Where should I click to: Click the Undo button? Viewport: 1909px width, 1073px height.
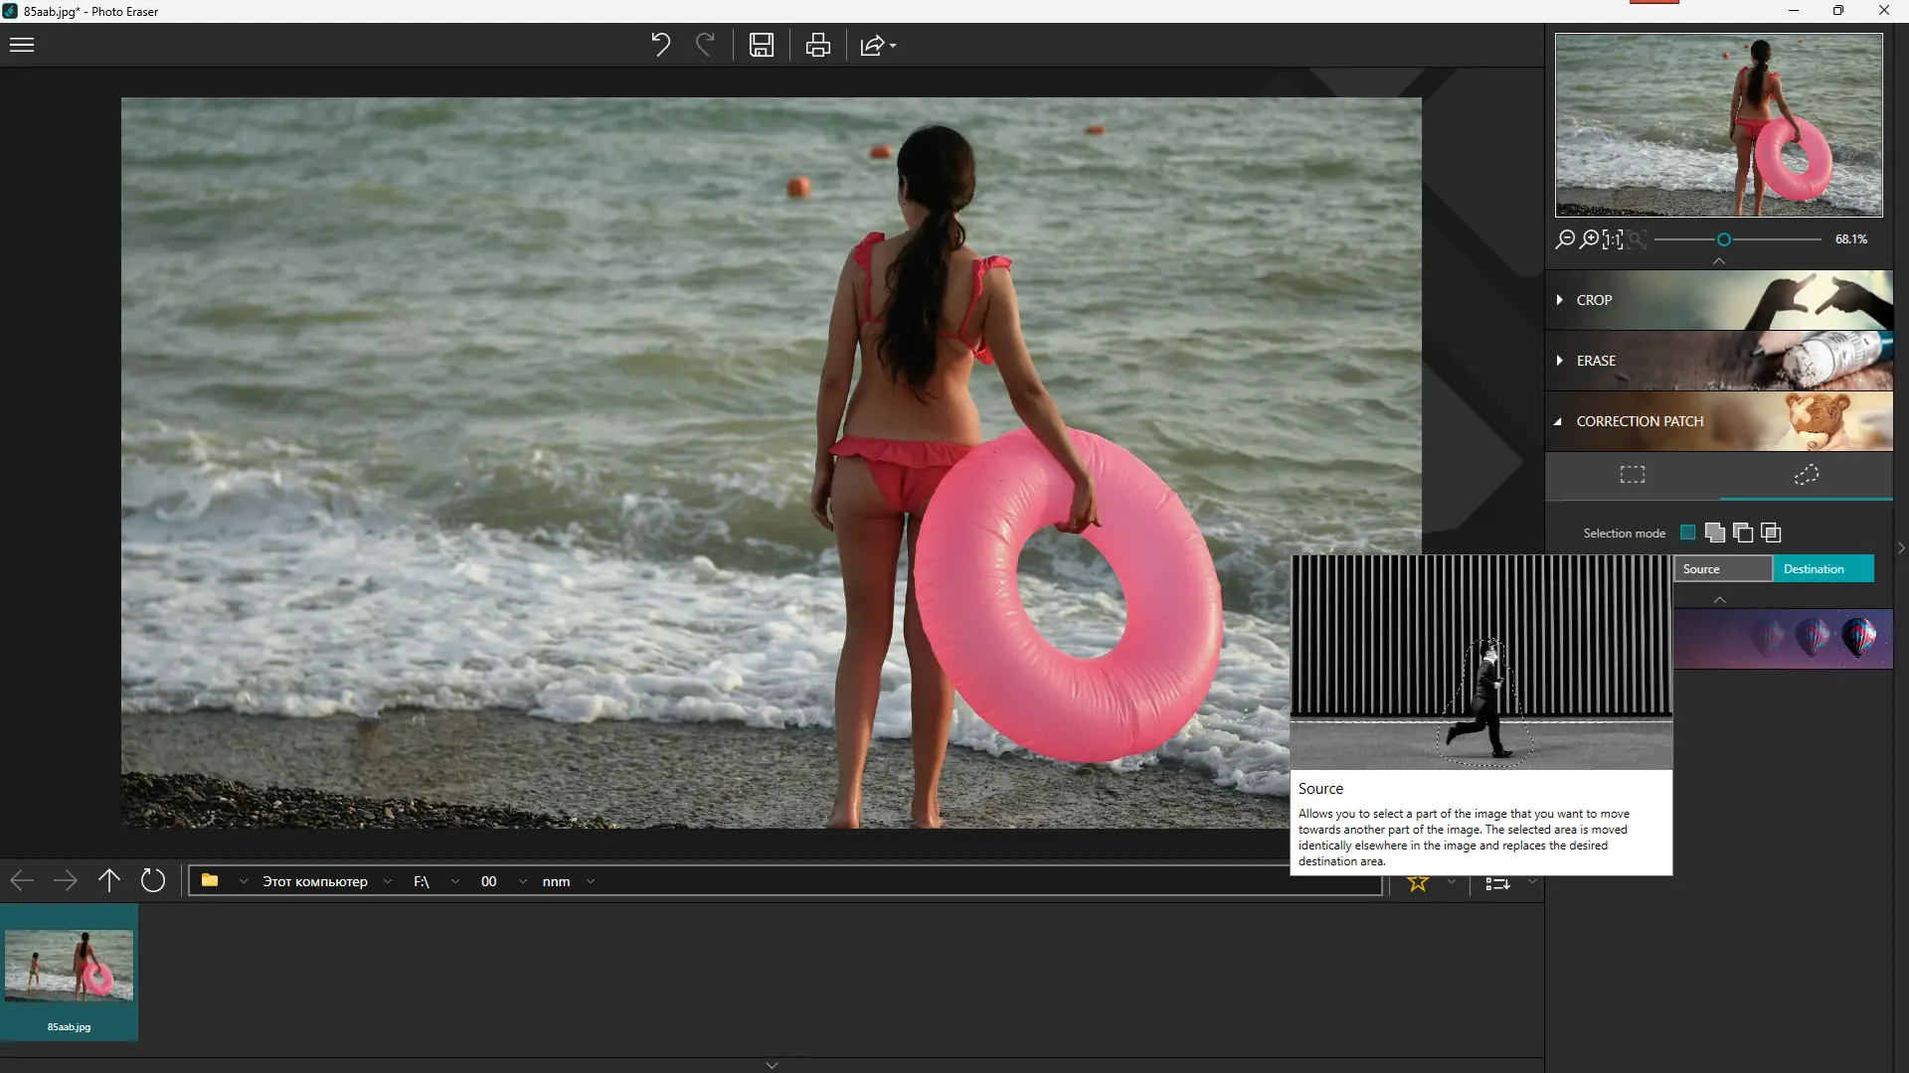click(660, 45)
